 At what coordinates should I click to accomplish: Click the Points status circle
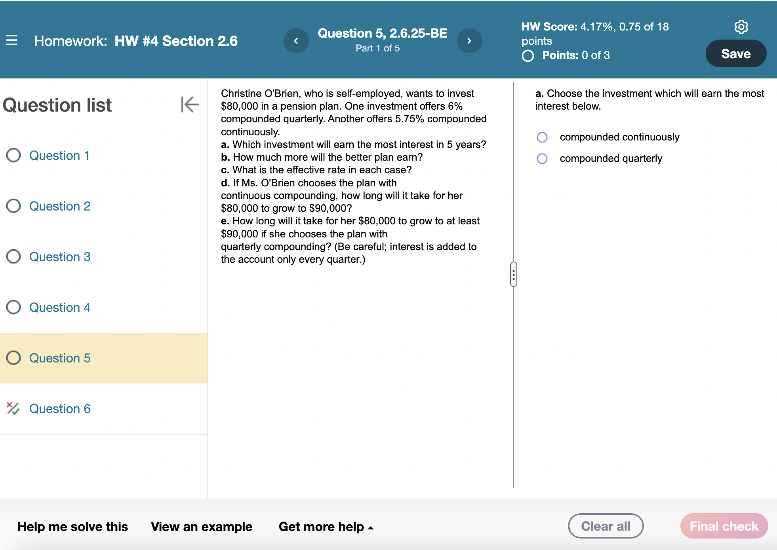528,56
